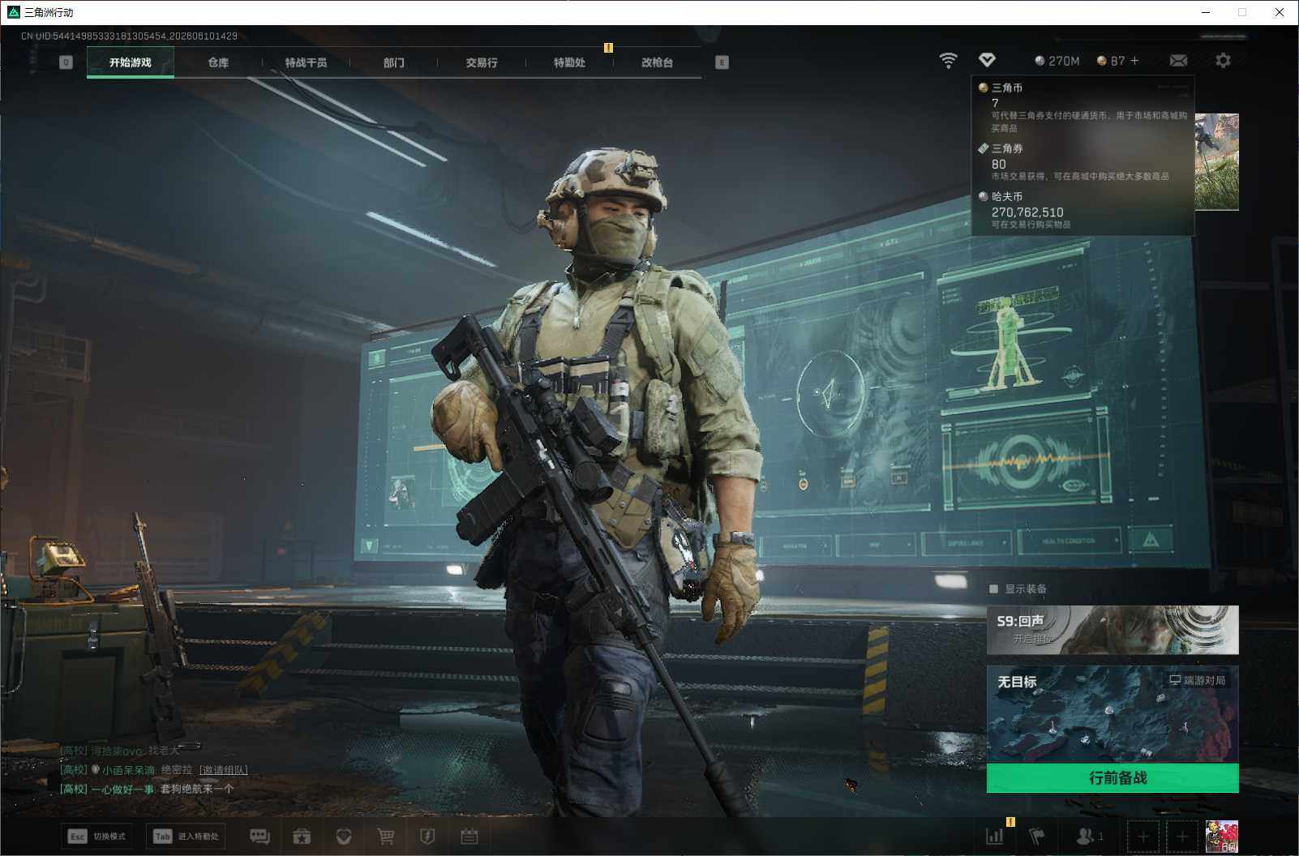The width and height of the screenshot is (1299, 856).
Task: Click the 三角币 coin icon in dropdown
Action: 983,88
